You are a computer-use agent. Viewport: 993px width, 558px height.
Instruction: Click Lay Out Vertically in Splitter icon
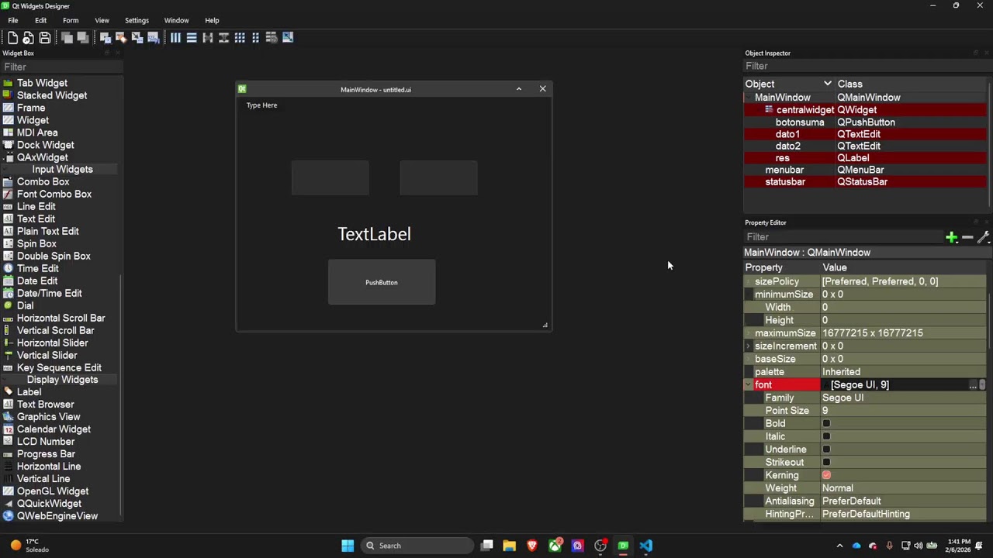(223, 37)
